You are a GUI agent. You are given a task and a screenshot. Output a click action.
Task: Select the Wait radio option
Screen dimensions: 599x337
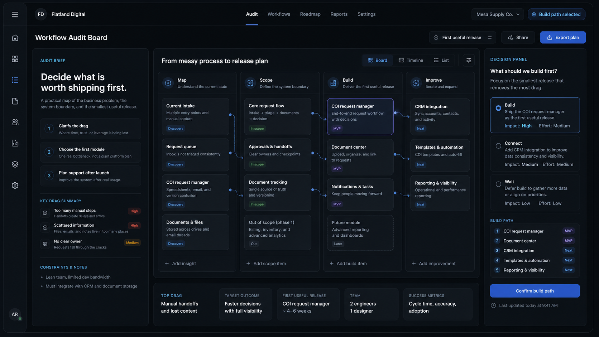coord(498,184)
